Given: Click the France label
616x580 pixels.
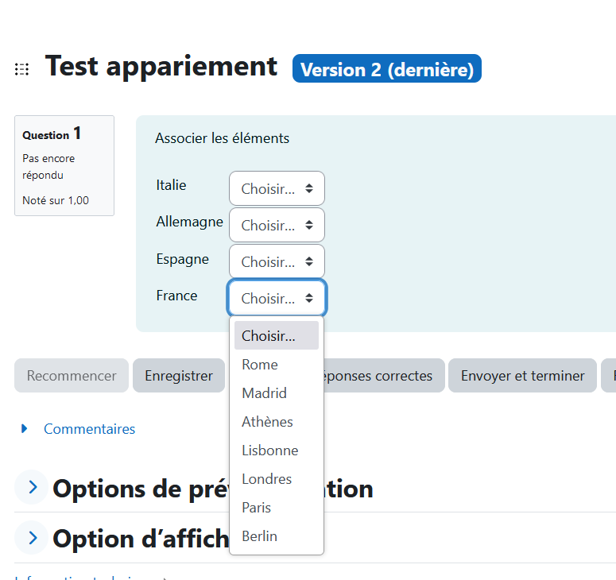Looking at the screenshot, I should click(x=176, y=296).
